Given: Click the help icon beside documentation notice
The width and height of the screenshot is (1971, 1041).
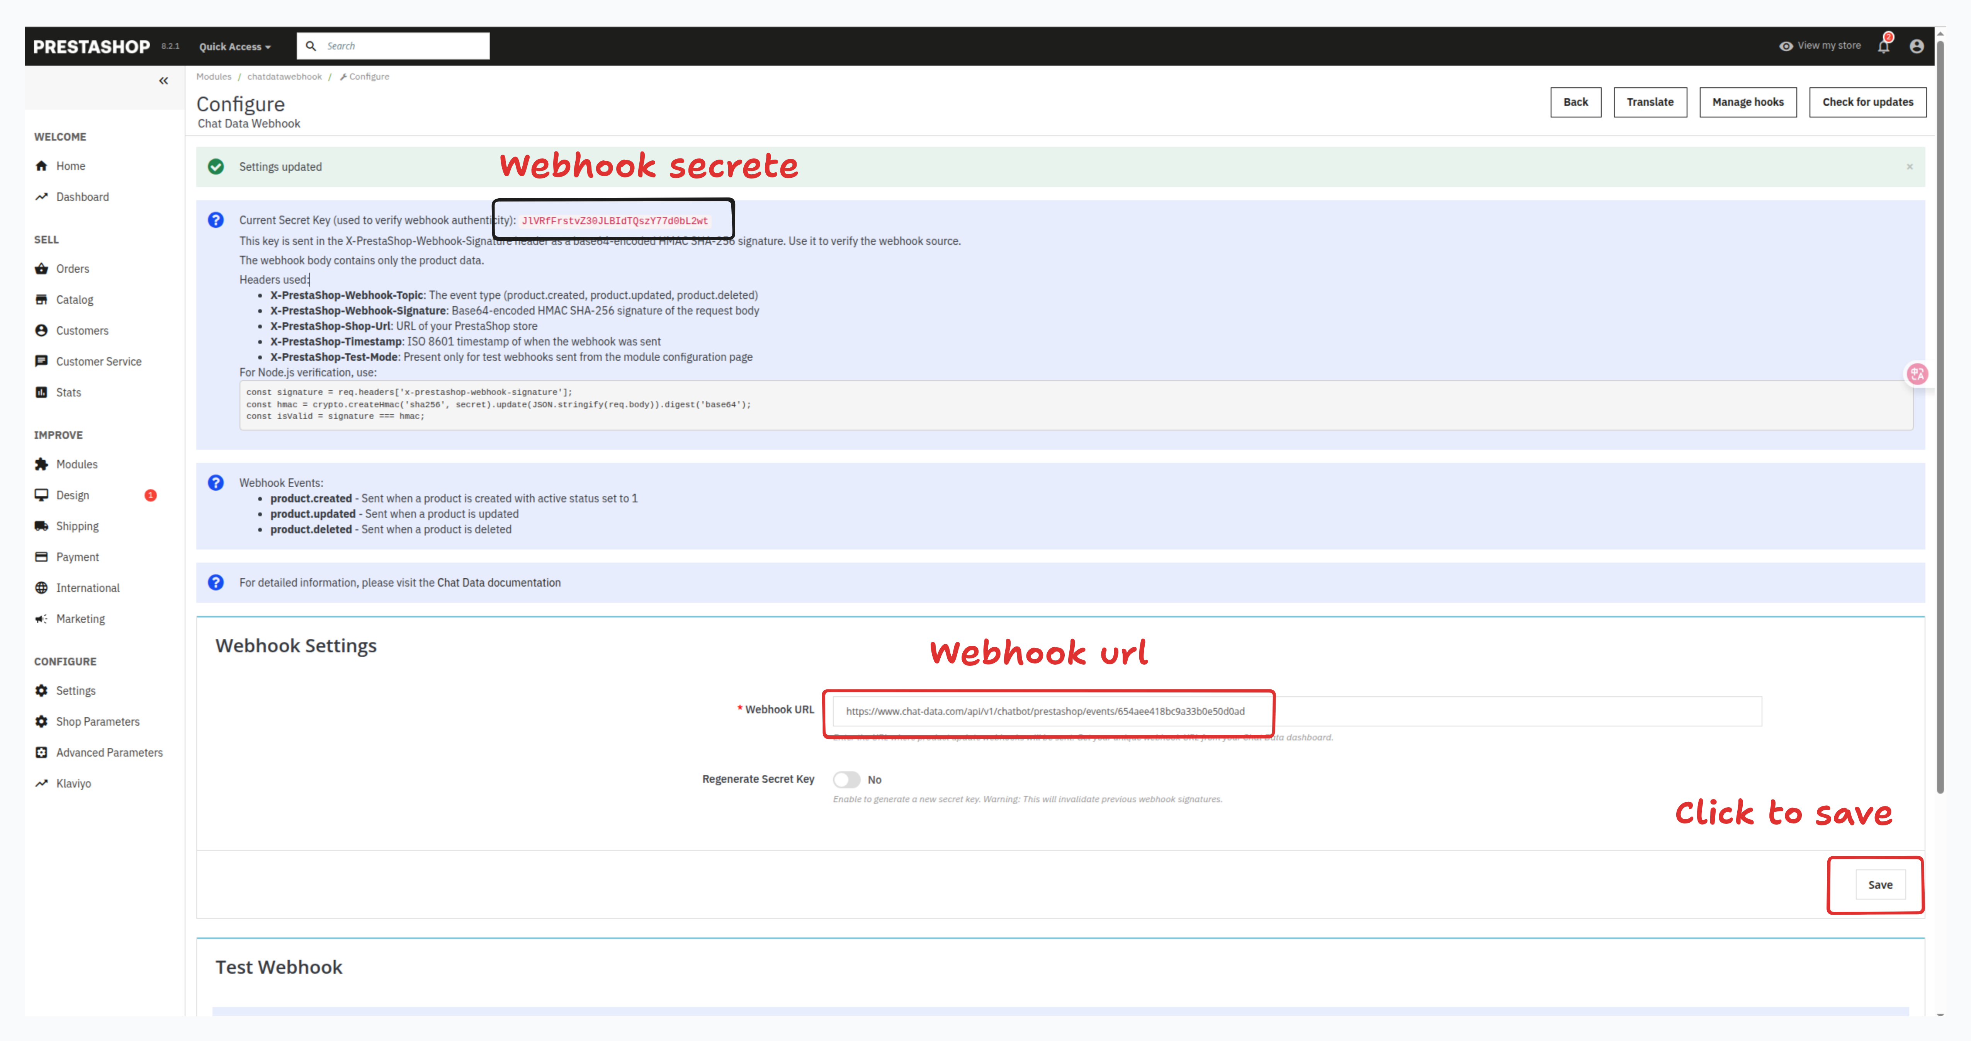Looking at the screenshot, I should tap(216, 582).
